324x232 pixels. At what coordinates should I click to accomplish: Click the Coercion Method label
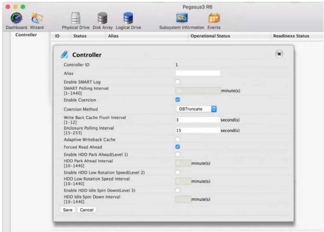click(81, 109)
